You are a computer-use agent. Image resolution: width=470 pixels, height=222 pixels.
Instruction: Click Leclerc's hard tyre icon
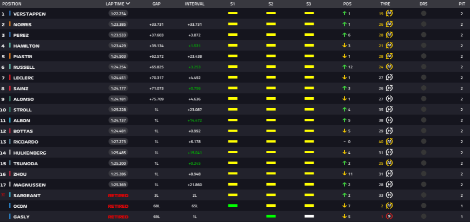(x=389, y=78)
